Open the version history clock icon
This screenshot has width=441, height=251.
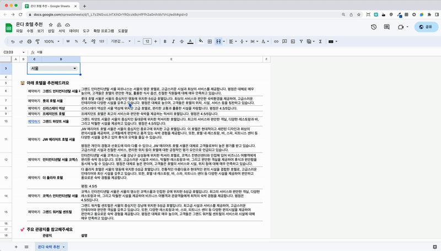click(374, 26)
